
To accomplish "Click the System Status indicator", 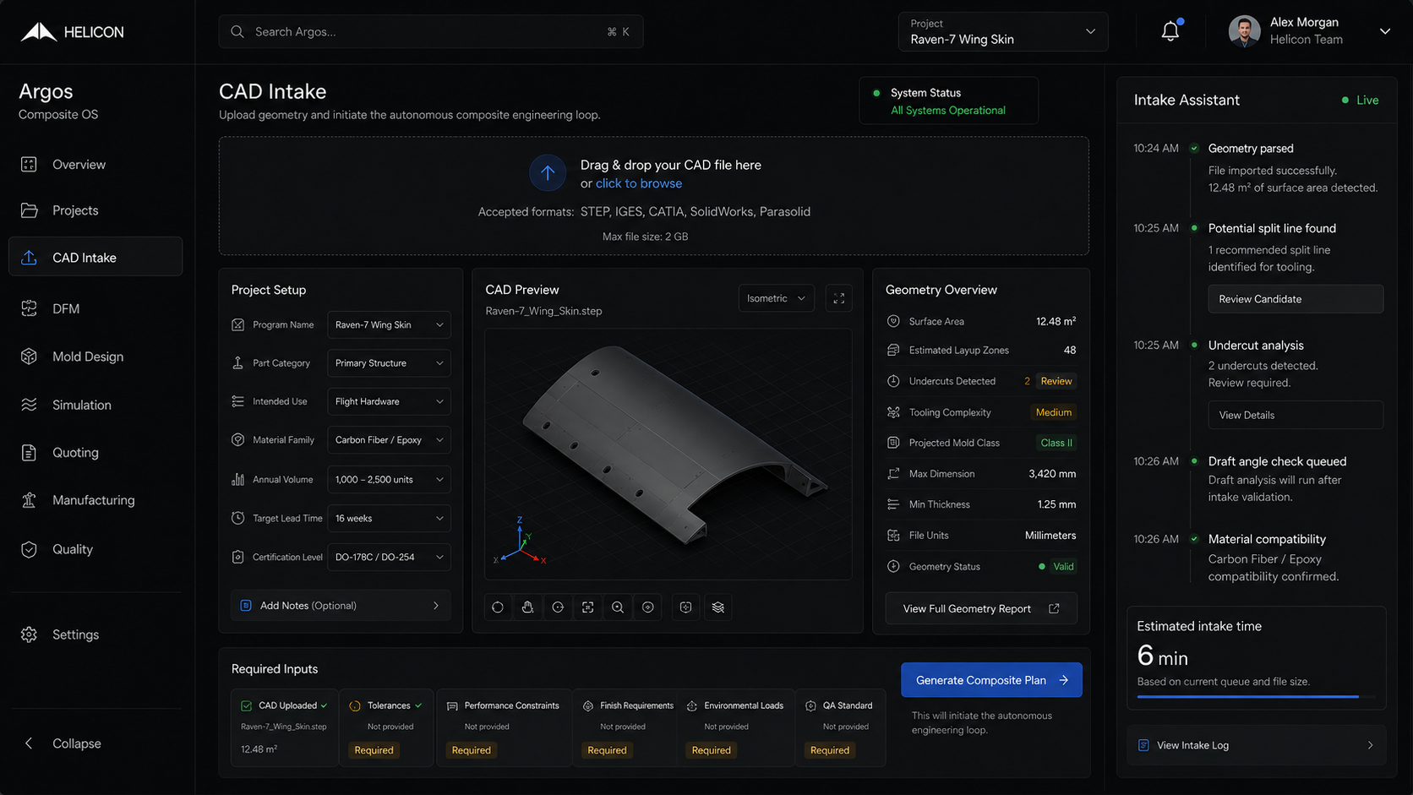I will point(949,101).
